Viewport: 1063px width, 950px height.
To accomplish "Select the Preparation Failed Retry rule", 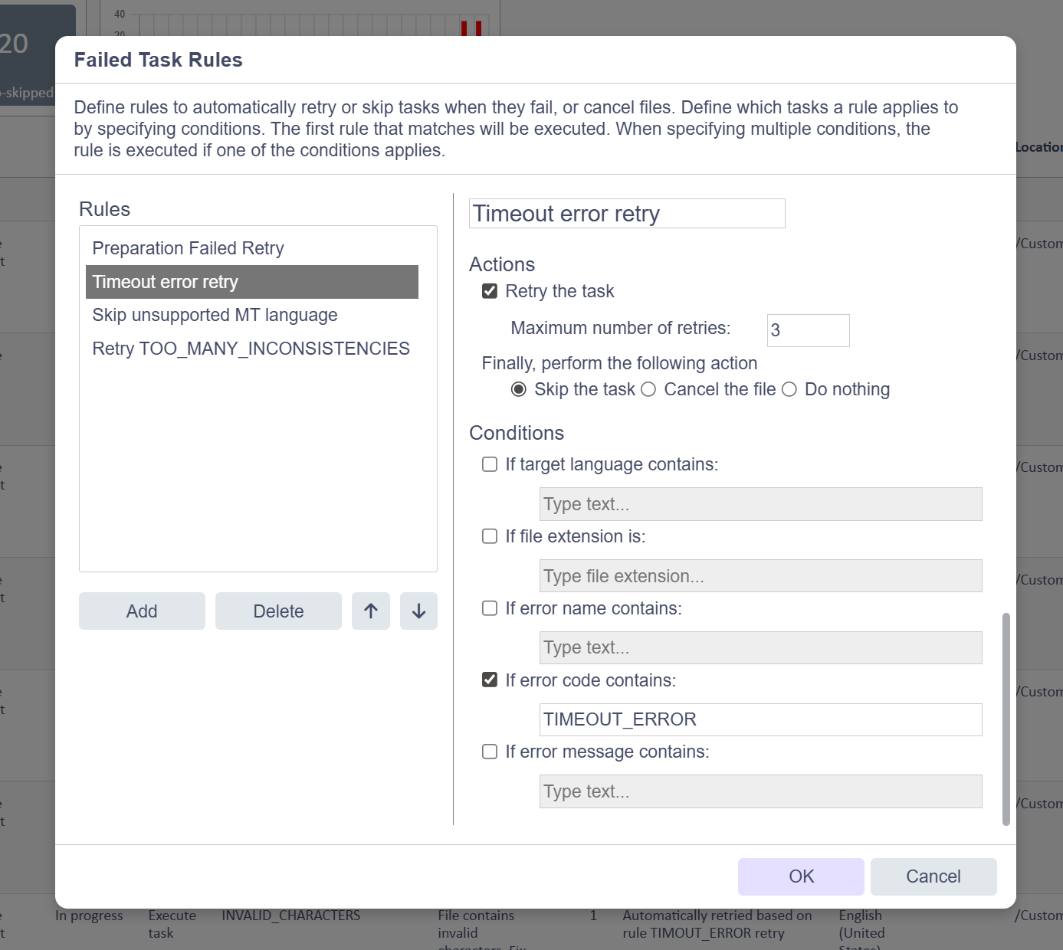I will coord(188,248).
